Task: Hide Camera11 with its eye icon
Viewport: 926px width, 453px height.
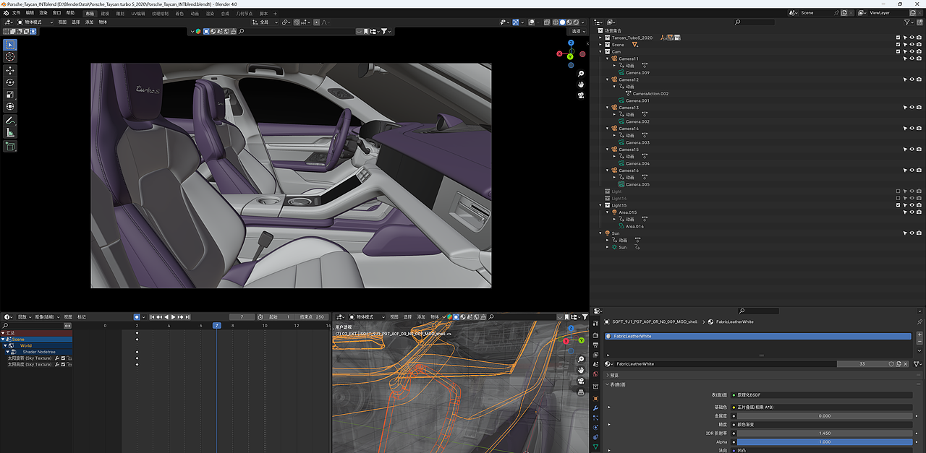Action: pos(912,59)
